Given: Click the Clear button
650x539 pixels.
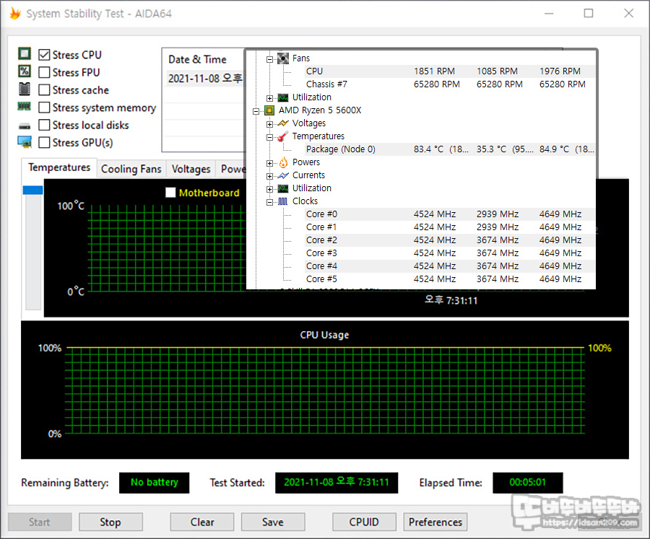Looking at the screenshot, I should pyautogui.click(x=202, y=522).
